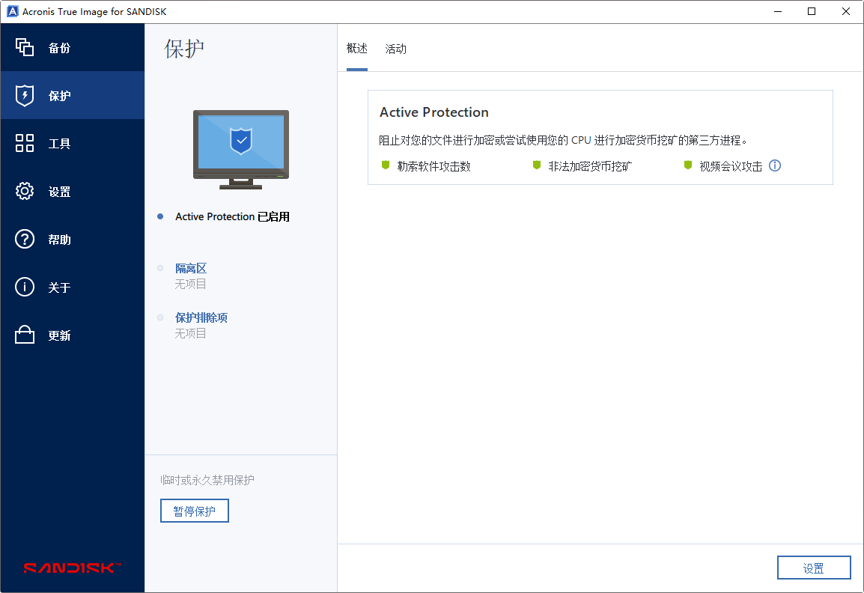
Task: Select the 帮助 label in the sidebar
Action: 59,240
